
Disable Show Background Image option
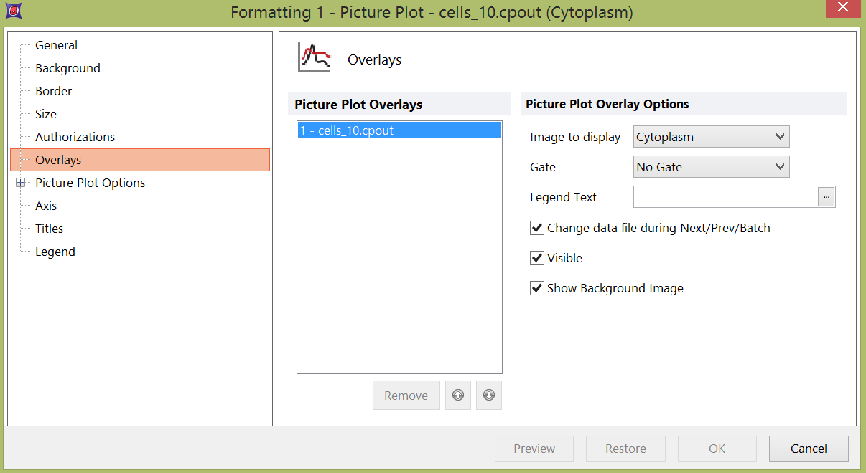[536, 288]
